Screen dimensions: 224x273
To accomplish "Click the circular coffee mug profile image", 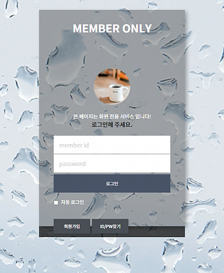I will (112, 86).
